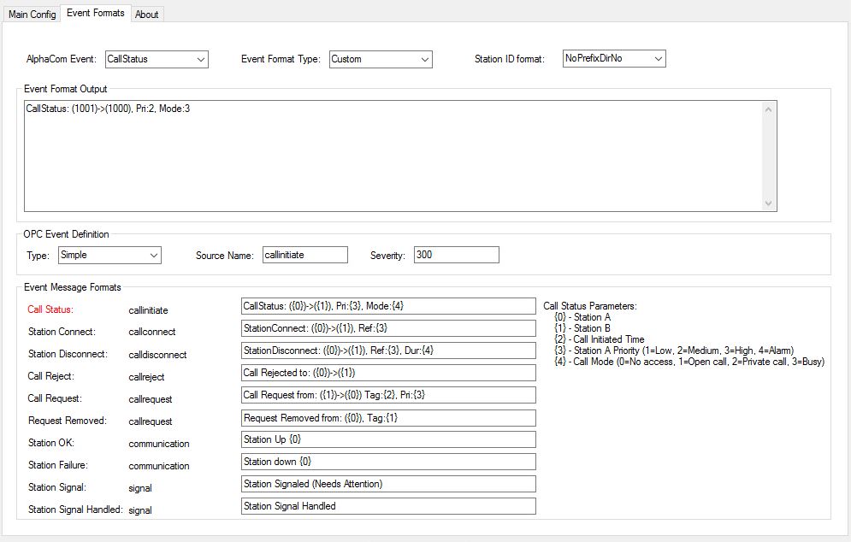Click the Source Name input field

click(304, 255)
